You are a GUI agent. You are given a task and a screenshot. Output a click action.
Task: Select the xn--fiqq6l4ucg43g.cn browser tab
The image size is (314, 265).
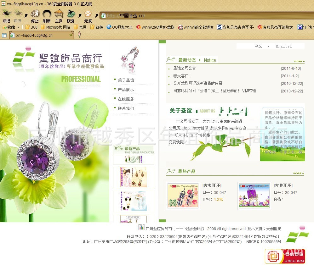tap(41, 35)
